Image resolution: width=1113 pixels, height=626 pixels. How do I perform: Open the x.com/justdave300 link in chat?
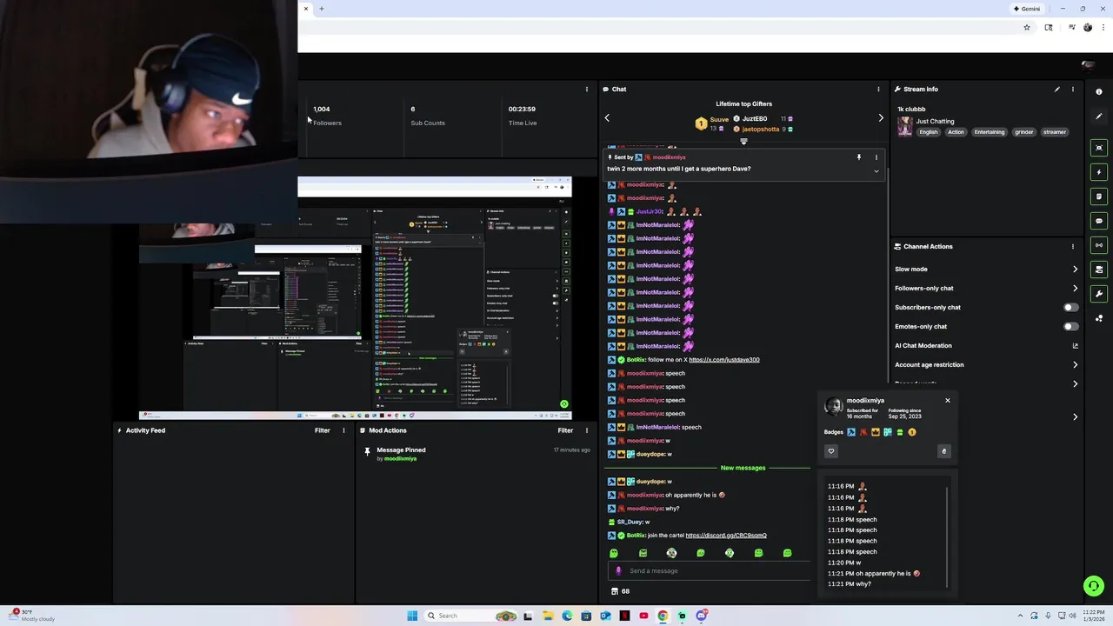[x=724, y=360]
